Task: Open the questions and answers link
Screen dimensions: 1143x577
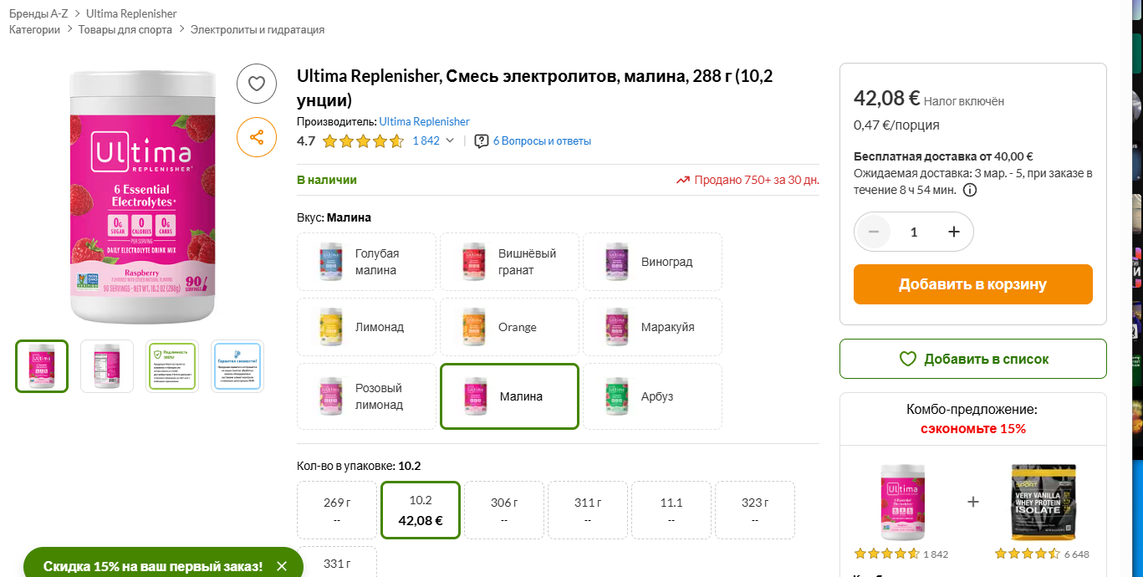Action: (541, 141)
